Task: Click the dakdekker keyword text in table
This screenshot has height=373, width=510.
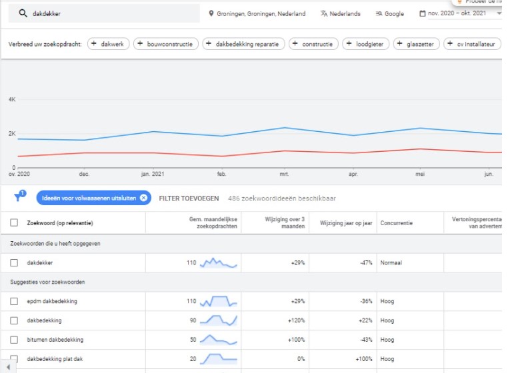Action: [x=40, y=262]
